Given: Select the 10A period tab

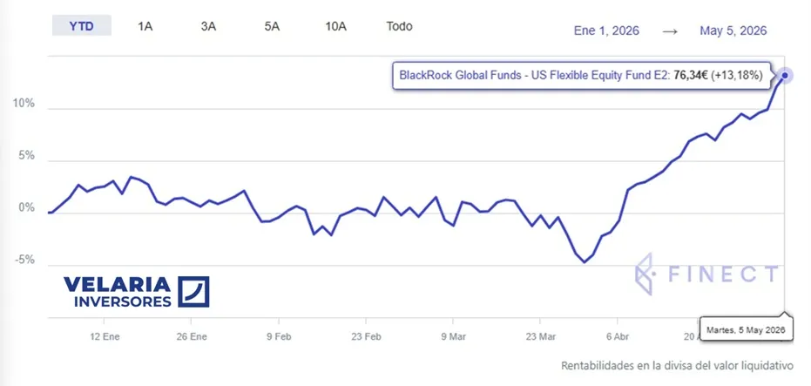Looking at the screenshot, I should [x=335, y=26].
